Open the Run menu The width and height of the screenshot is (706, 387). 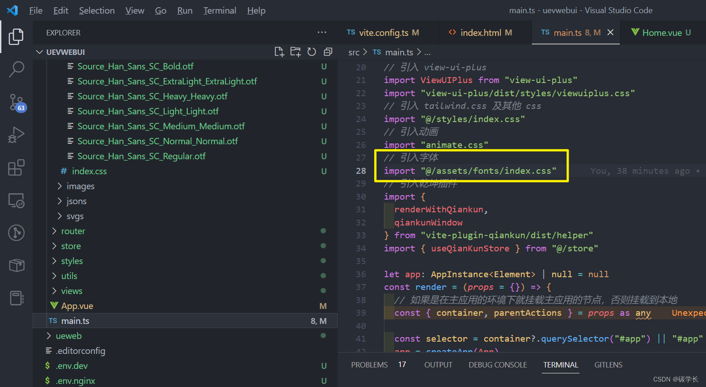tap(185, 10)
